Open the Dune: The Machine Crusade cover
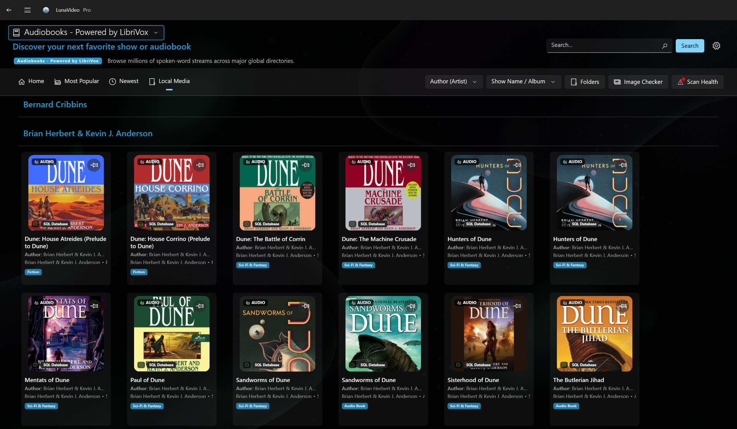Screen dimensions: 737x429 pos(383,193)
